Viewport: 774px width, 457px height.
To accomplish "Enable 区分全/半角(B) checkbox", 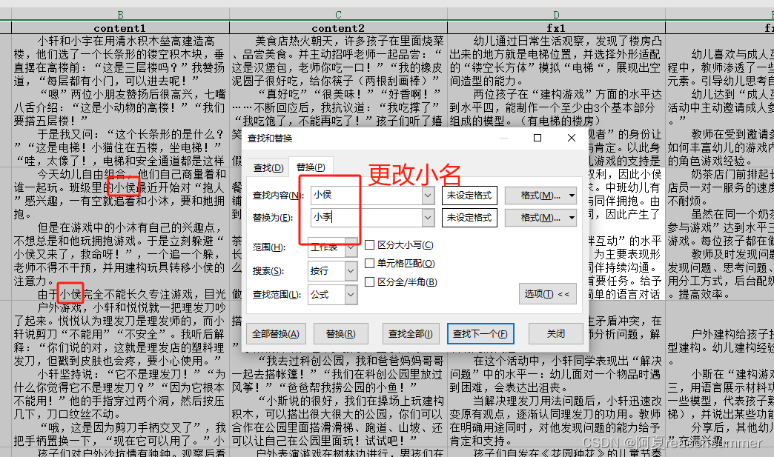I will point(369,281).
